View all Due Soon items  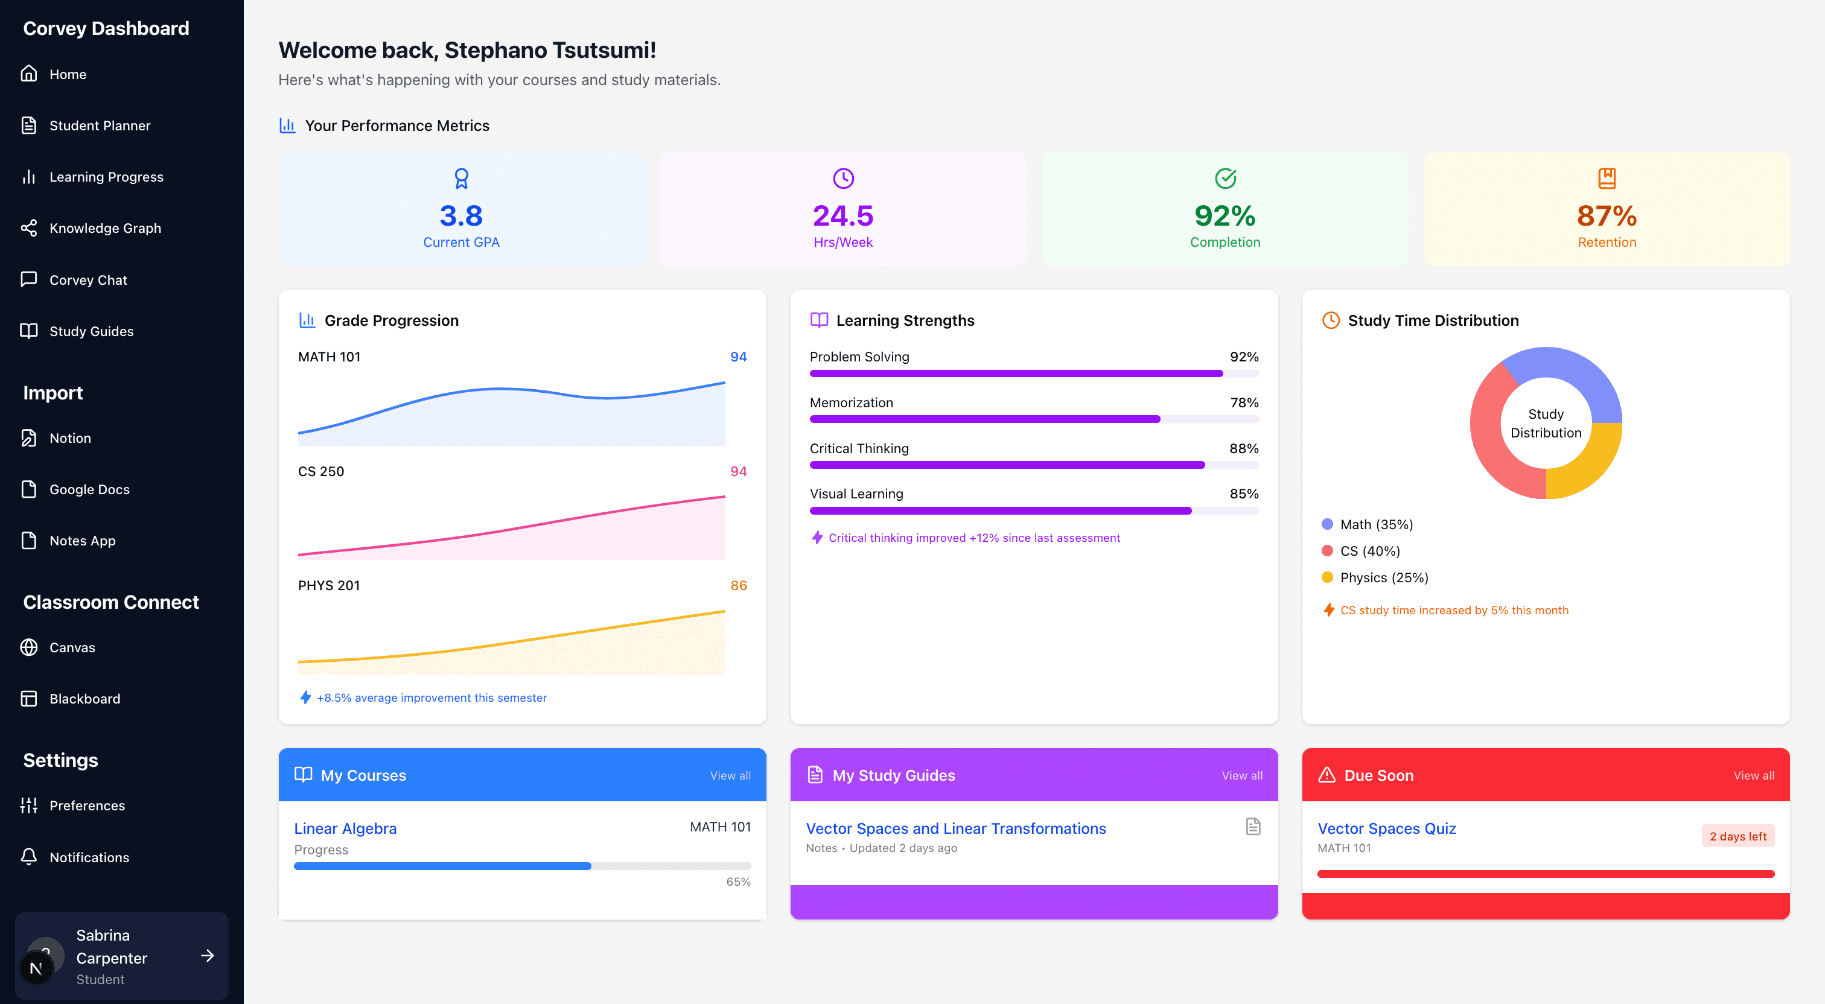point(1753,775)
